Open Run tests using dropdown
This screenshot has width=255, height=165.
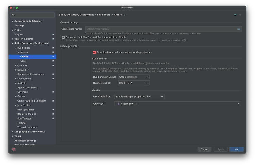(134, 83)
